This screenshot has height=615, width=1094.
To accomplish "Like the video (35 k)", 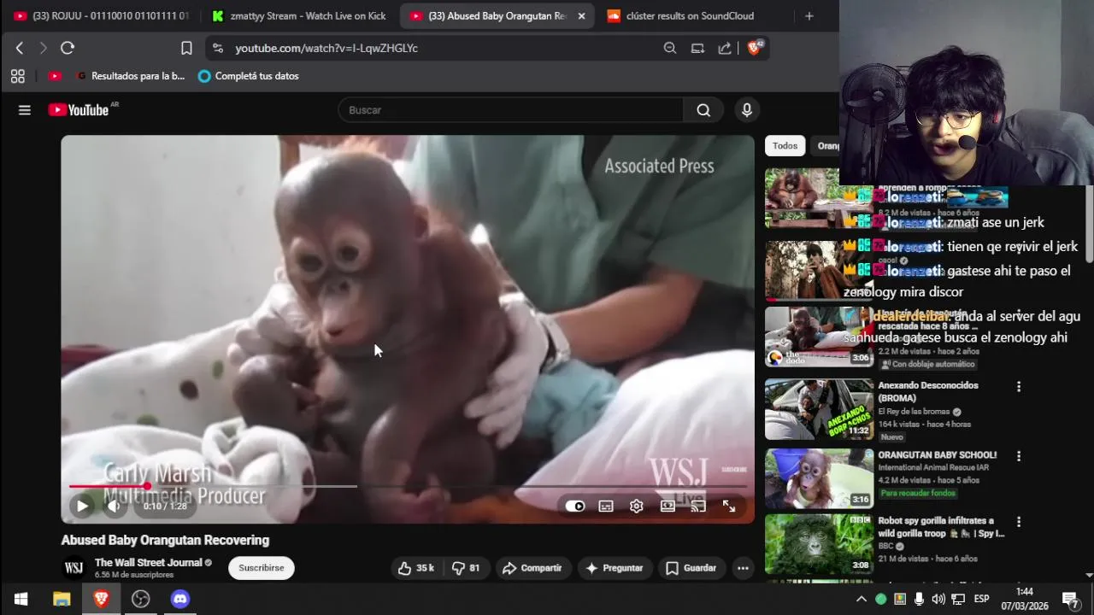I will tap(416, 568).
